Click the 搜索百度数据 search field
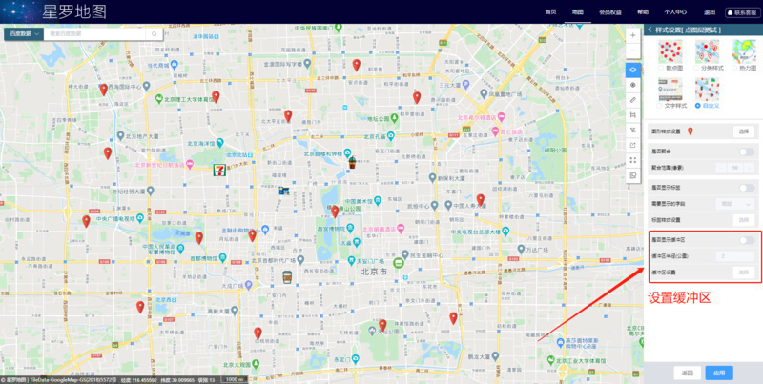Image resolution: width=763 pixels, height=384 pixels. point(94,34)
